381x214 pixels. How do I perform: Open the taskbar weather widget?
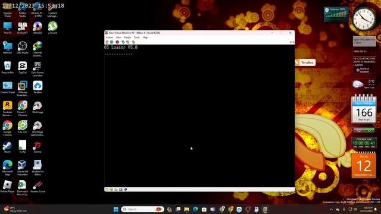(x=15, y=209)
